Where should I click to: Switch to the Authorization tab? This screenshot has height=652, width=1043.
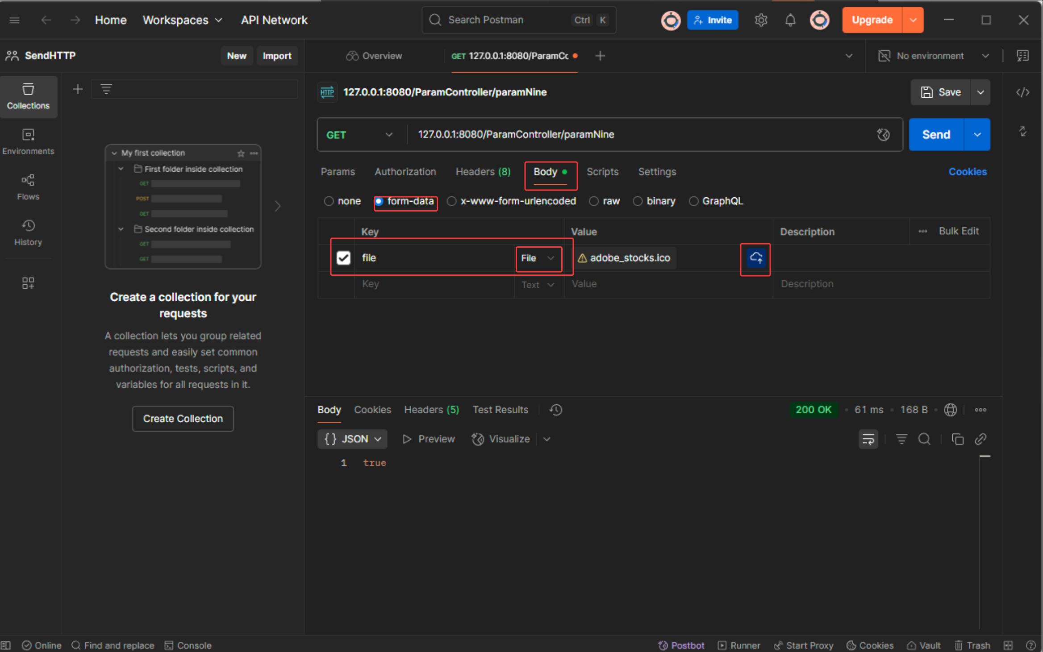(405, 172)
